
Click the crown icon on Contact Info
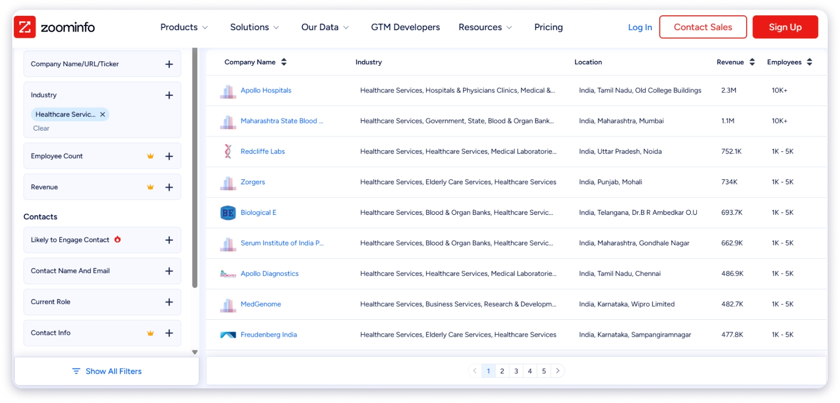click(150, 333)
